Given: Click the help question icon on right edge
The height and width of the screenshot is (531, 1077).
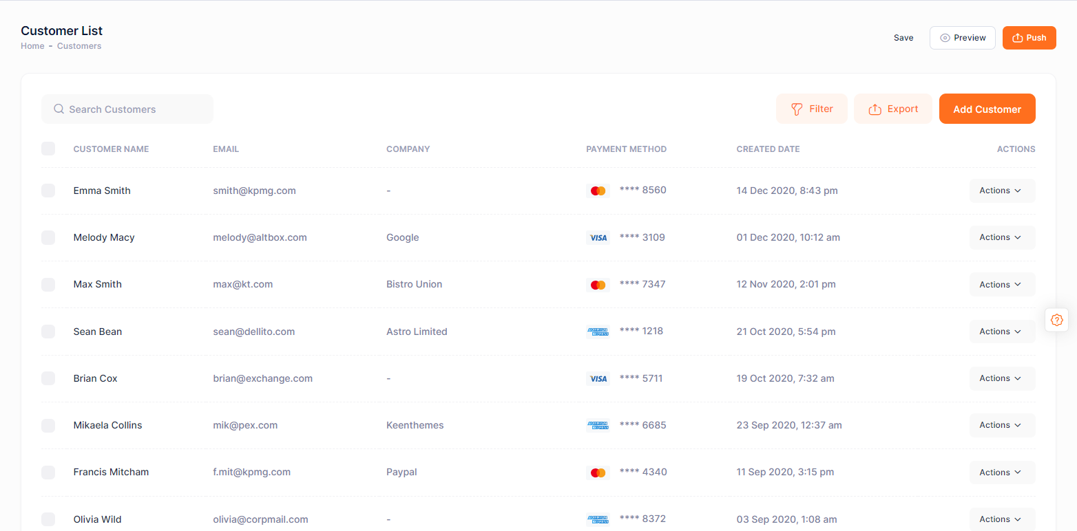Looking at the screenshot, I should pyautogui.click(x=1056, y=320).
